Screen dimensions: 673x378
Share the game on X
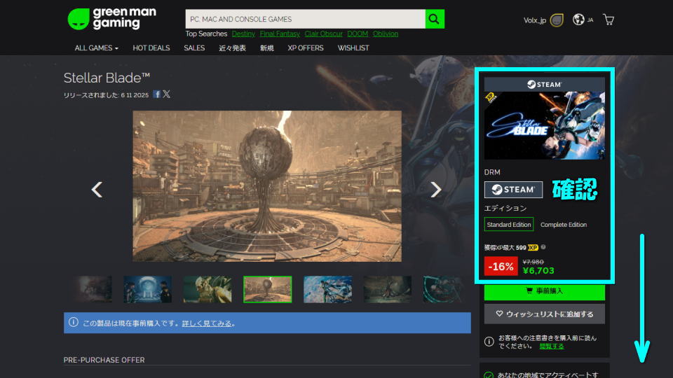click(167, 94)
